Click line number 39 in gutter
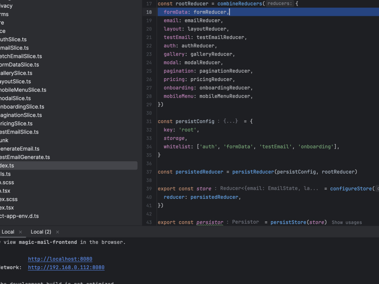 point(149,189)
